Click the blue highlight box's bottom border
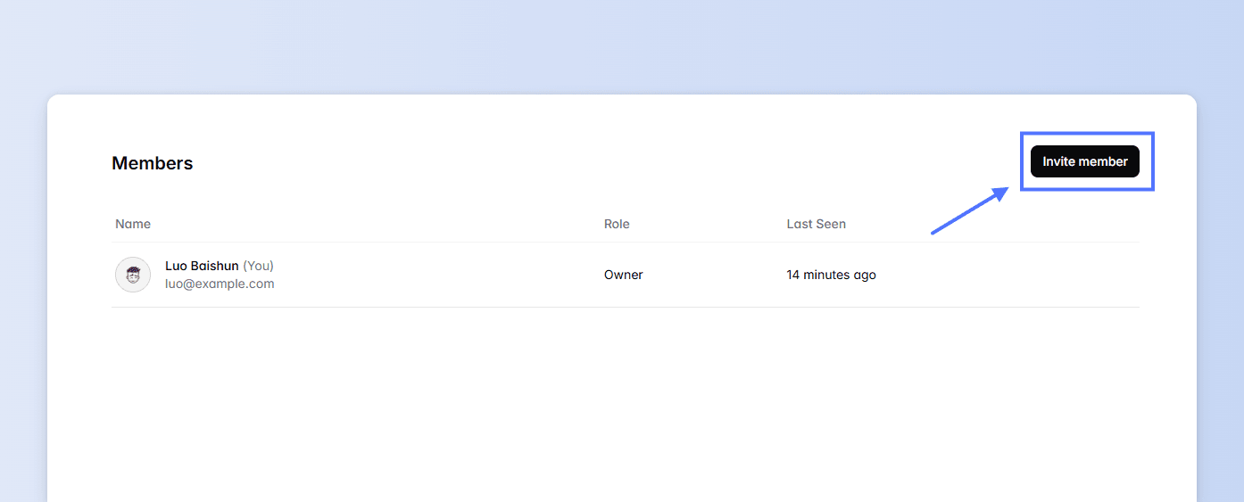 pos(1087,188)
